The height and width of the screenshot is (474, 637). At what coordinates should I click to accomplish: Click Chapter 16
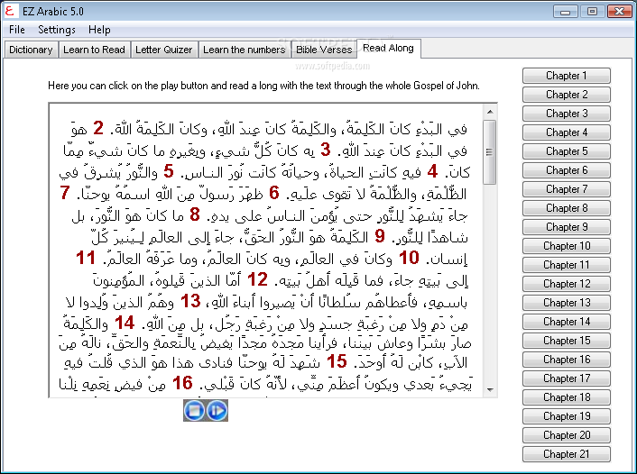pyautogui.click(x=567, y=360)
